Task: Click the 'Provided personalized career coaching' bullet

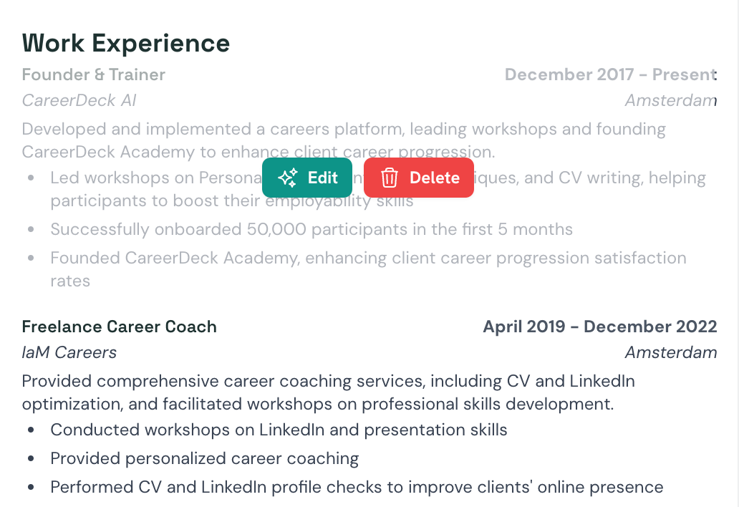Action: pos(204,458)
